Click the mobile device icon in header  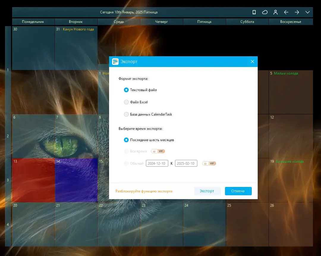pyautogui.click(x=254, y=12)
